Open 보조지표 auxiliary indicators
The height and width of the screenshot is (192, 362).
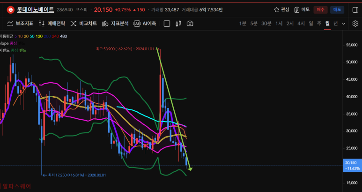[20, 23]
